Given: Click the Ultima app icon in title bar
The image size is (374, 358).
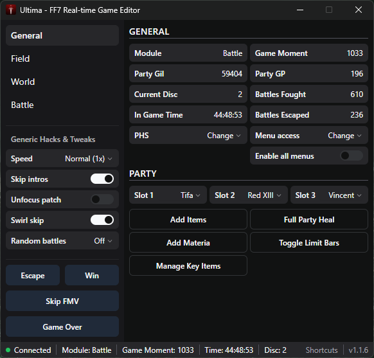Looking at the screenshot, I should [11, 10].
